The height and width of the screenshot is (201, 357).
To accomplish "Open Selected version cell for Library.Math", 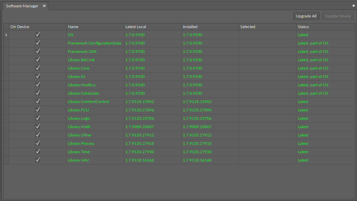I will 267,127.
